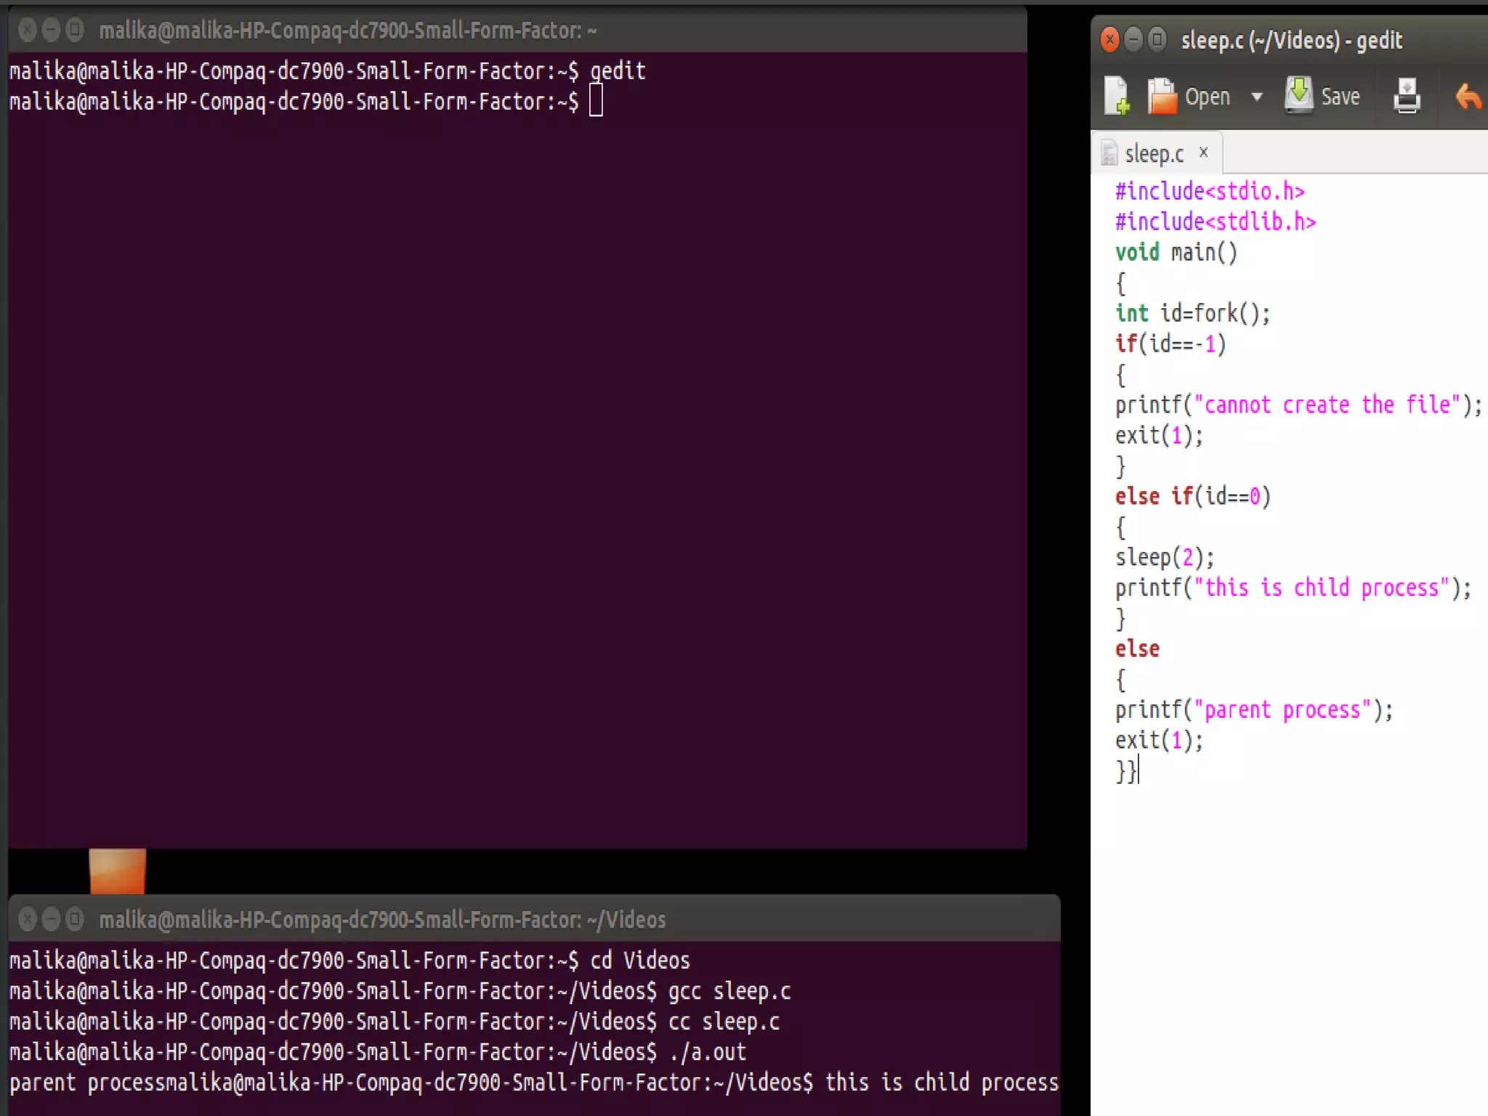The image size is (1488, 1116).
Task: Click the Open file folder icon
Action: 1162,96
